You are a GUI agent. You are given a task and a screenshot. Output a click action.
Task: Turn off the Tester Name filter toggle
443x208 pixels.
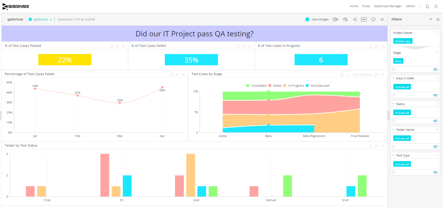(436, 146)
